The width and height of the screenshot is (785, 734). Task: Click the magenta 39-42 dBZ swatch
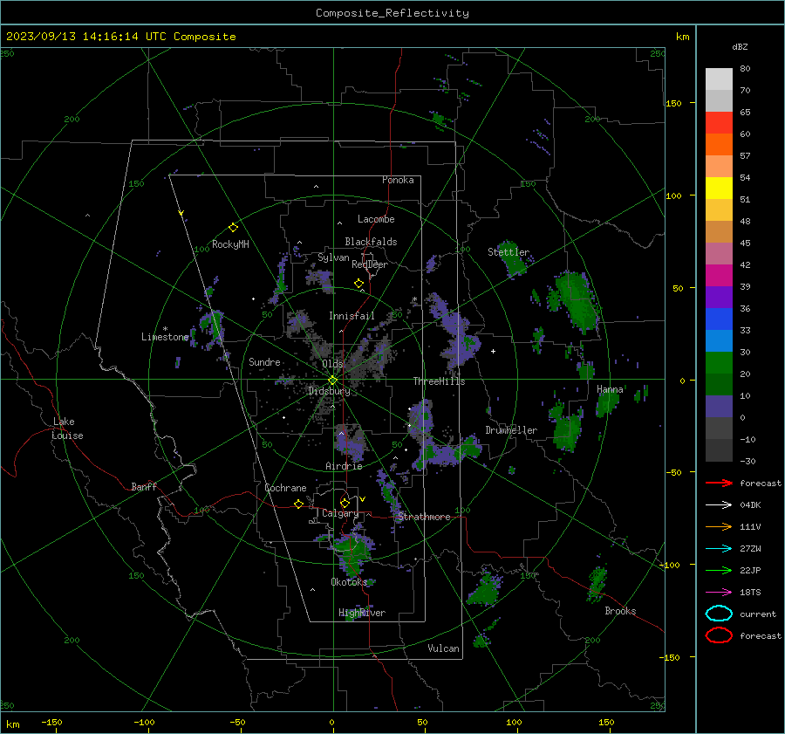click(x=719, y=276)
